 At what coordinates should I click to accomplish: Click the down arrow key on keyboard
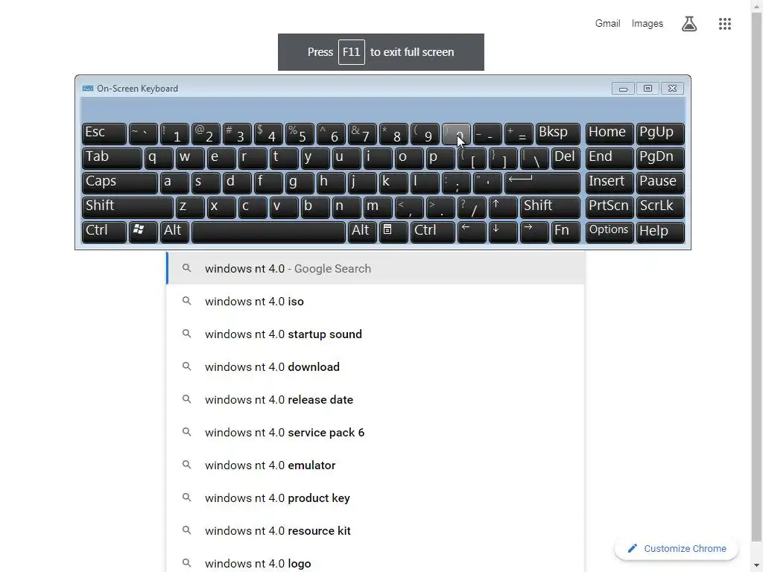click(x=503, y=232)
